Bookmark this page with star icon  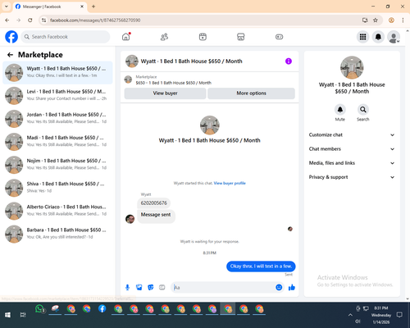(376, 20)
